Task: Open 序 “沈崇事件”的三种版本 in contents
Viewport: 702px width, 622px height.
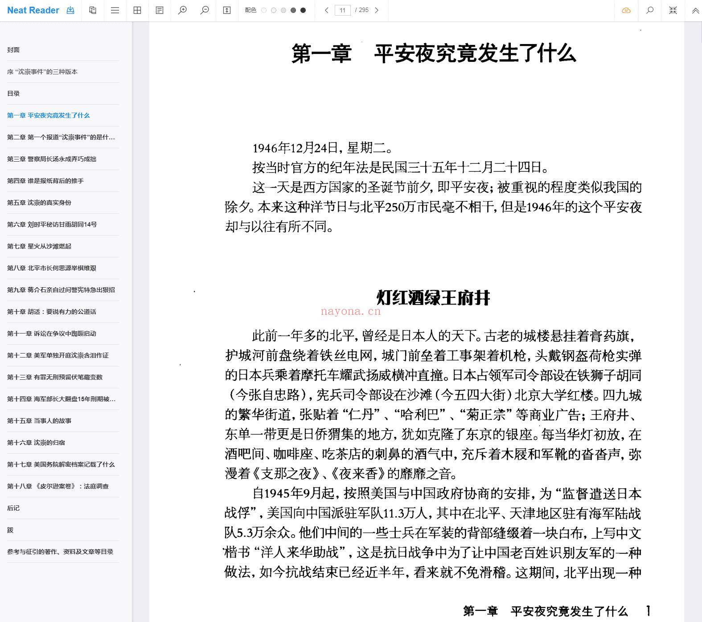Action: tap(63, 72)
